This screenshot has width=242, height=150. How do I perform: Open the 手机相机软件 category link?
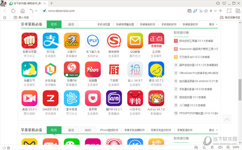point(169,24)
